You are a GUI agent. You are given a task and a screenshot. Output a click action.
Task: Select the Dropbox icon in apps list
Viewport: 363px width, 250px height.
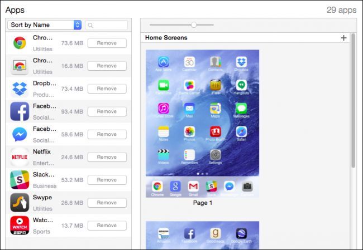coord(20,89)
